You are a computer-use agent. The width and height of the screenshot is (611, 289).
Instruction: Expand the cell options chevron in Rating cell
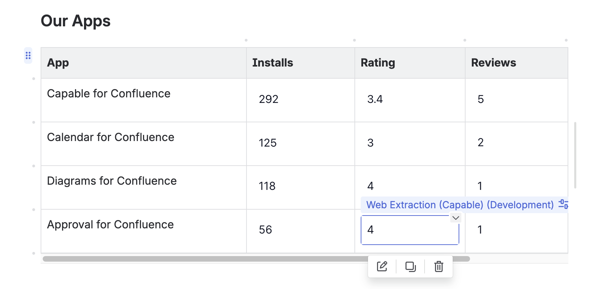[x=455, y=218]
